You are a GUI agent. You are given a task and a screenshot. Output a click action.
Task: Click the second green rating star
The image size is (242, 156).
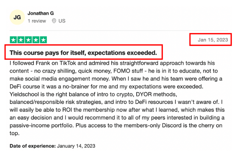click(21, 40)
